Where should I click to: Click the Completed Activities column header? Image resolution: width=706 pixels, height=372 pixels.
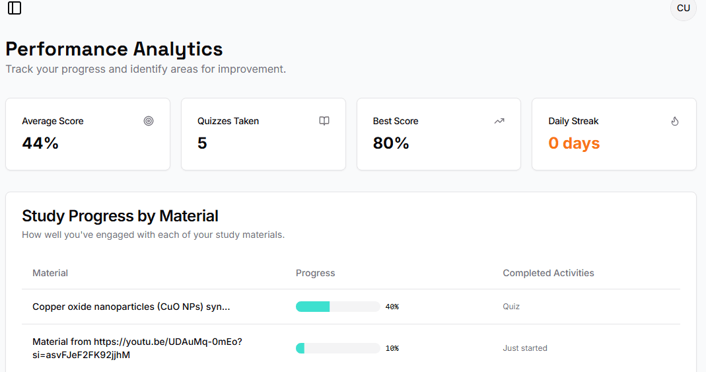click(548, 273)
